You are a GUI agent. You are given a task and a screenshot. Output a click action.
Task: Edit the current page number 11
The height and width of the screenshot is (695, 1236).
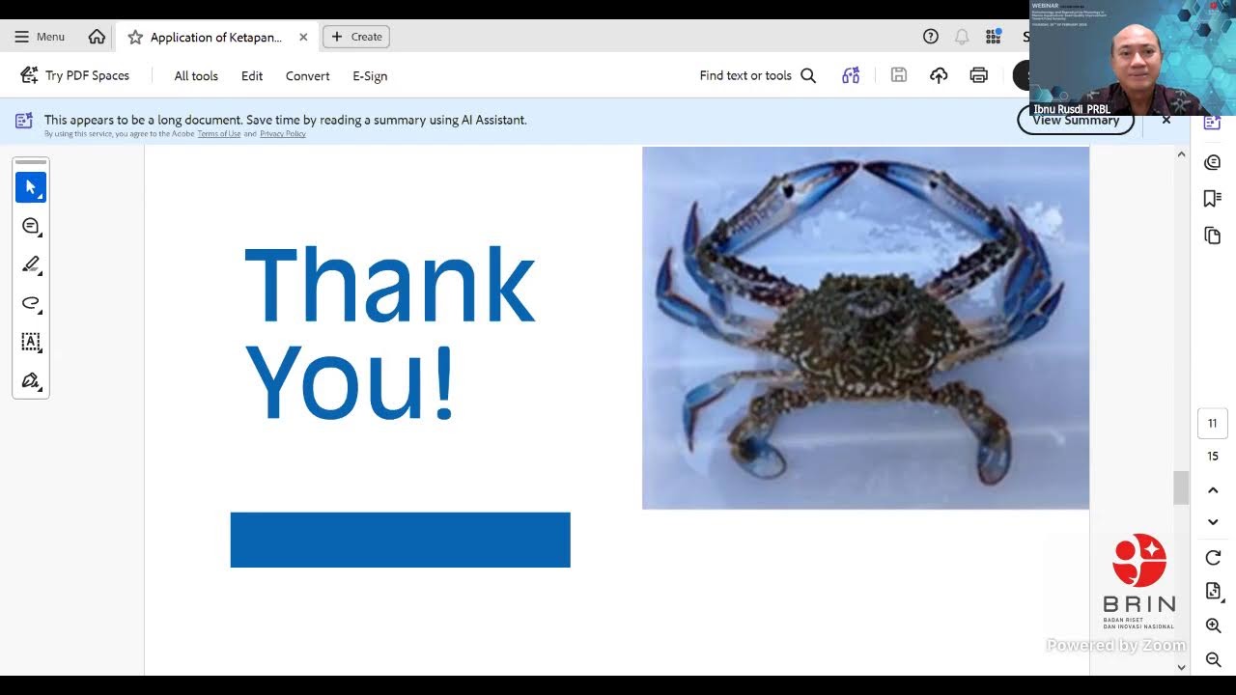pyautogui.click(x=1213, y=423)
